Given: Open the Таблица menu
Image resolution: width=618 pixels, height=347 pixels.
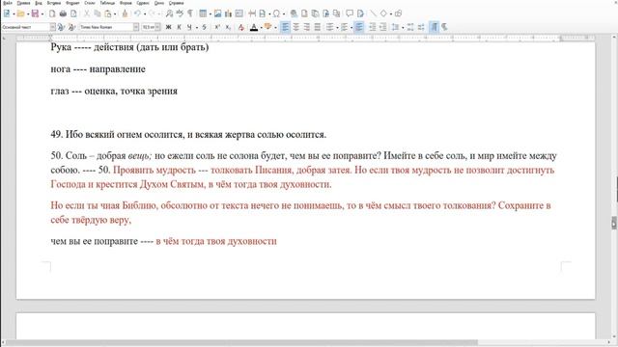Looking at the screenshot, I should [x=107, y=3].
